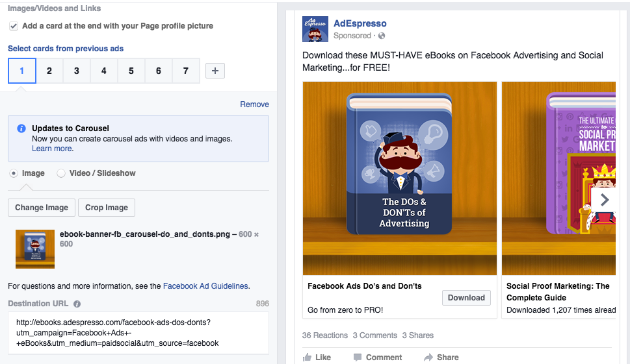
Task: Select carousel card 6 tab
Action: pos(159,71)
